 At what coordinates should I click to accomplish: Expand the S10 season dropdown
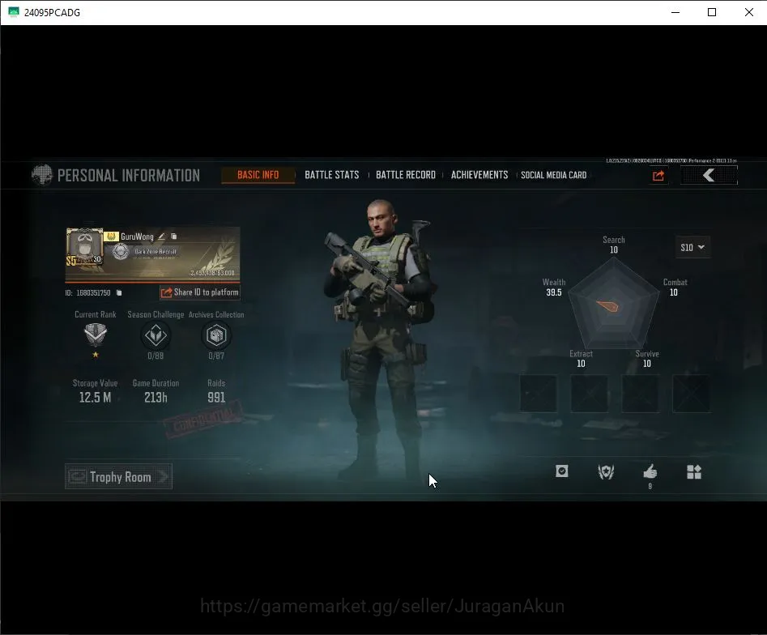[x=692, y=247]
